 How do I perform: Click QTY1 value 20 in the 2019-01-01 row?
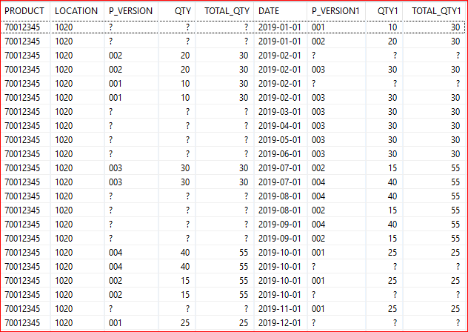[392, 41]
